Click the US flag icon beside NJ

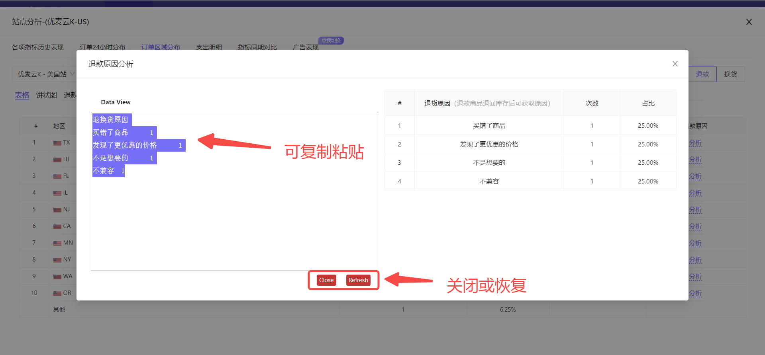pyautogui.click(x=57, y=210)
